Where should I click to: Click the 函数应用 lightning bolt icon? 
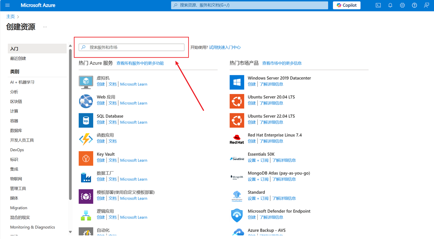[86, 140]
